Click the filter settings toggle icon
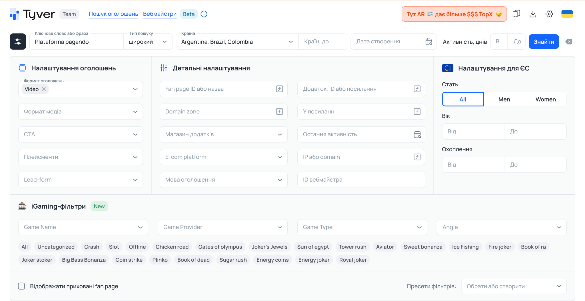Screen dimensions: 585x301 tap(18, 42)
